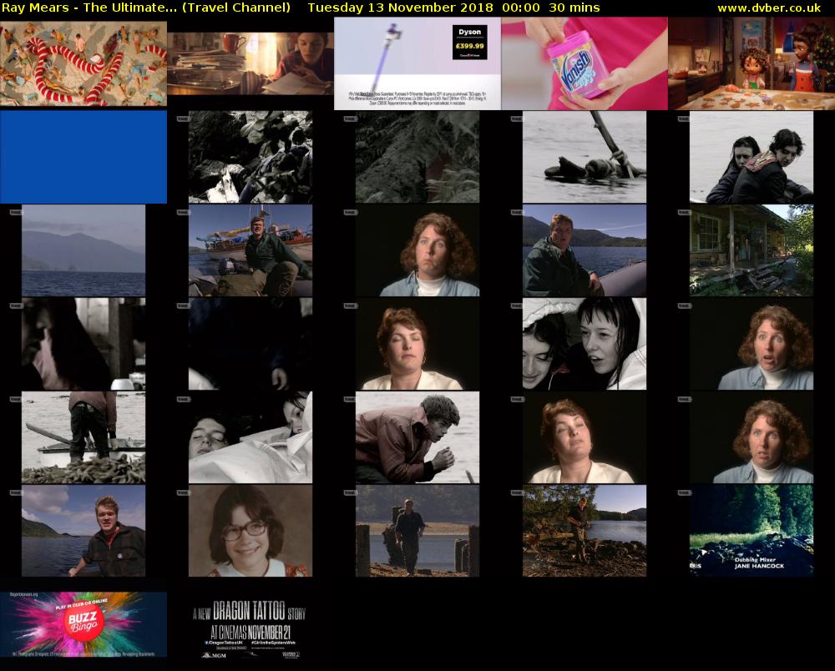Open the man walking between pier posts thumbnail
835x671 pixels.
(x=417, y=531)
